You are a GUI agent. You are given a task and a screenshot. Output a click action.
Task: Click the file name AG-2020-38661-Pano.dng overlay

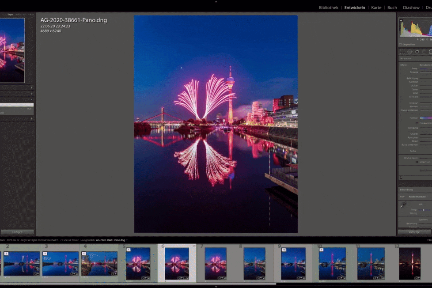[x=74, y=20]
